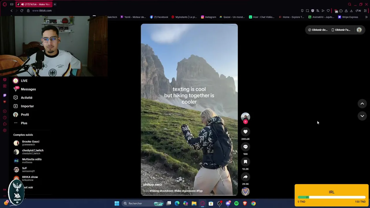Expand hidden bookmarks with double chevron

point(366,17)
